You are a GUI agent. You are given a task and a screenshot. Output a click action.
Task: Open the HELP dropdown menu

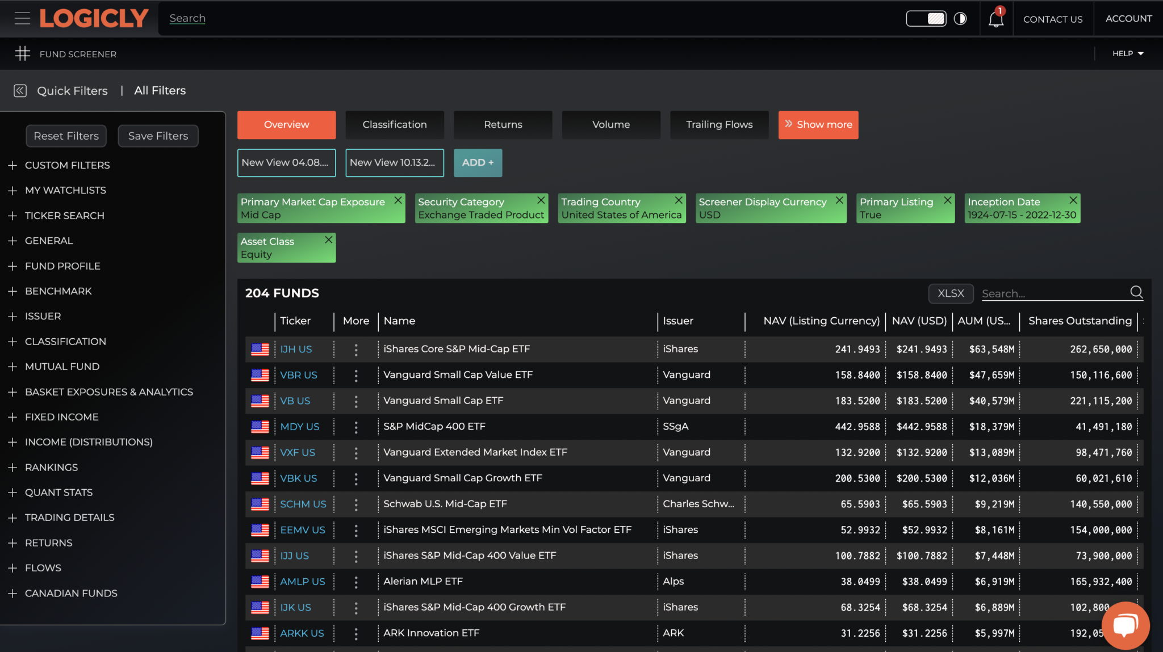[1127, 53]
